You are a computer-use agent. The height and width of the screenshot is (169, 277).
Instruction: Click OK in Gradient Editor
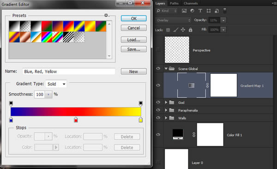click(x=134, y=18)
